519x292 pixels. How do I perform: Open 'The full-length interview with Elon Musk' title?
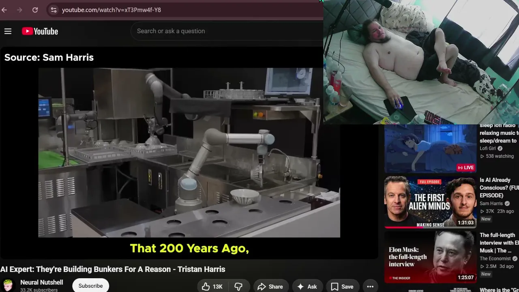499,243
